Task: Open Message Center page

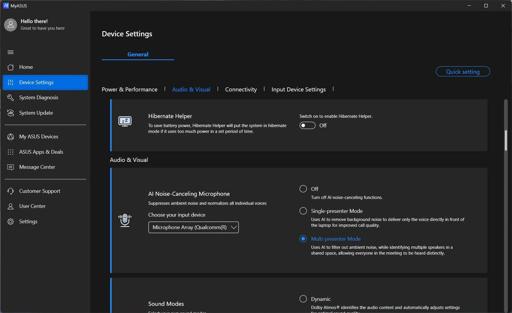Action: click(45, 167)
